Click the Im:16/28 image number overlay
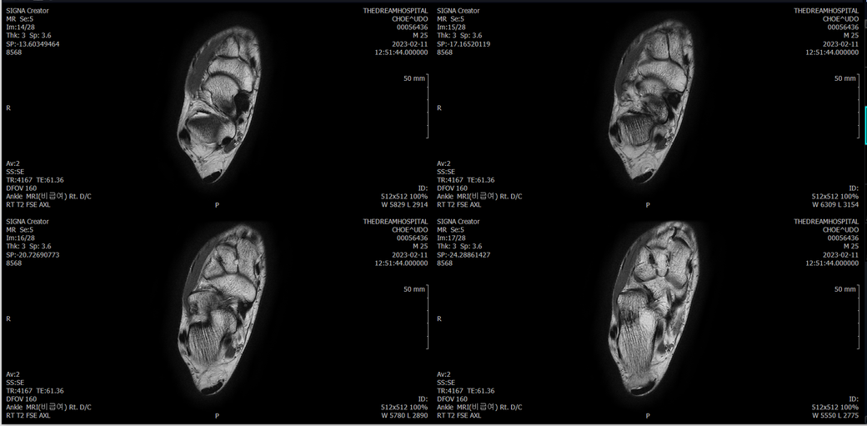 tap(22, 238)
